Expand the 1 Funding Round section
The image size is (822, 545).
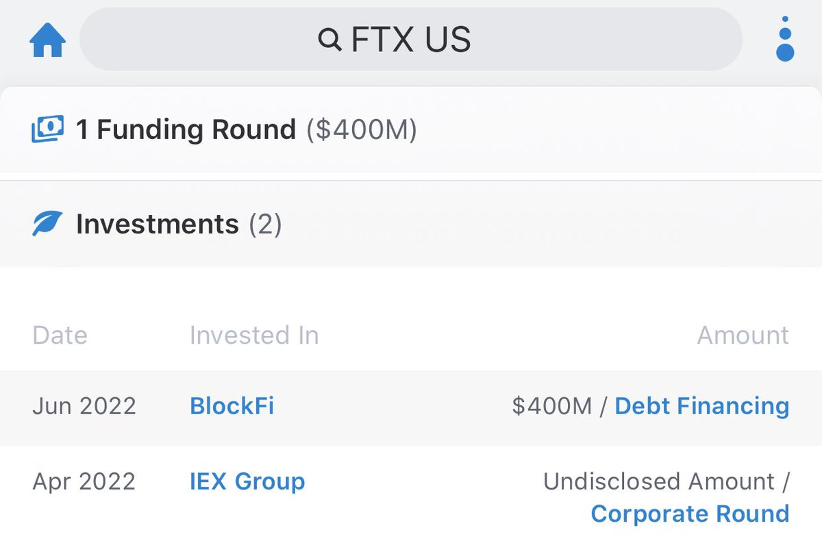click(x=186, y=129)
